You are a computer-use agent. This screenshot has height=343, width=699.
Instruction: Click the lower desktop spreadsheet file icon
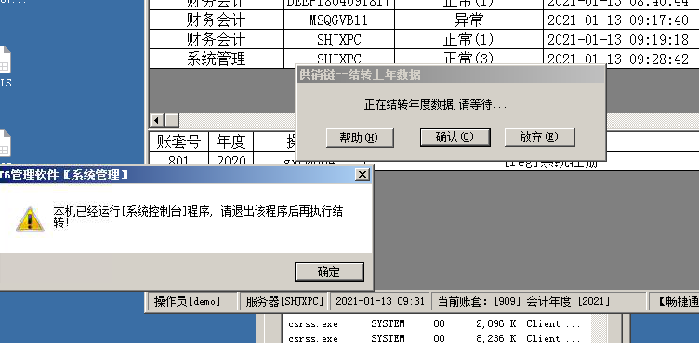pyautogui.click(x=5, y=144)
